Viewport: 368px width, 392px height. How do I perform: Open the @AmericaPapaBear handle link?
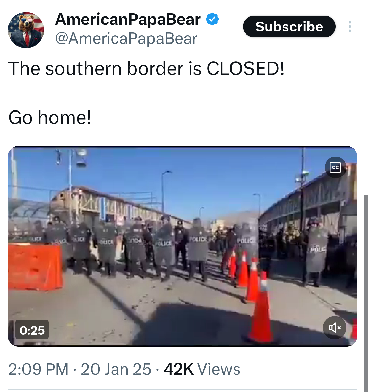pos(126,39)
